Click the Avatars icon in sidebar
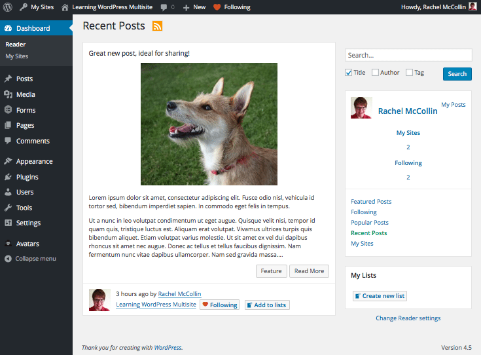Image resolution: width=481 pixels, height=355 pixels. point(9,244)
